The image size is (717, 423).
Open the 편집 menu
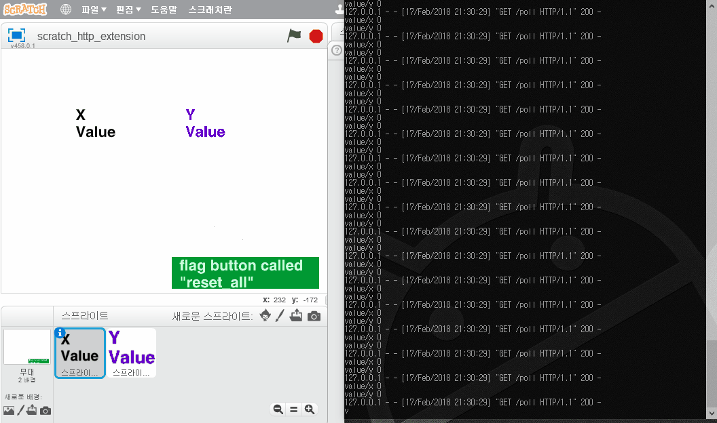click(x=128, y=9)
